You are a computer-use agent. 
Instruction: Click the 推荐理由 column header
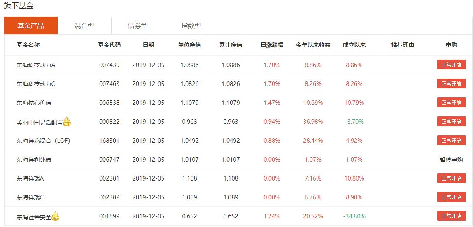403,45
